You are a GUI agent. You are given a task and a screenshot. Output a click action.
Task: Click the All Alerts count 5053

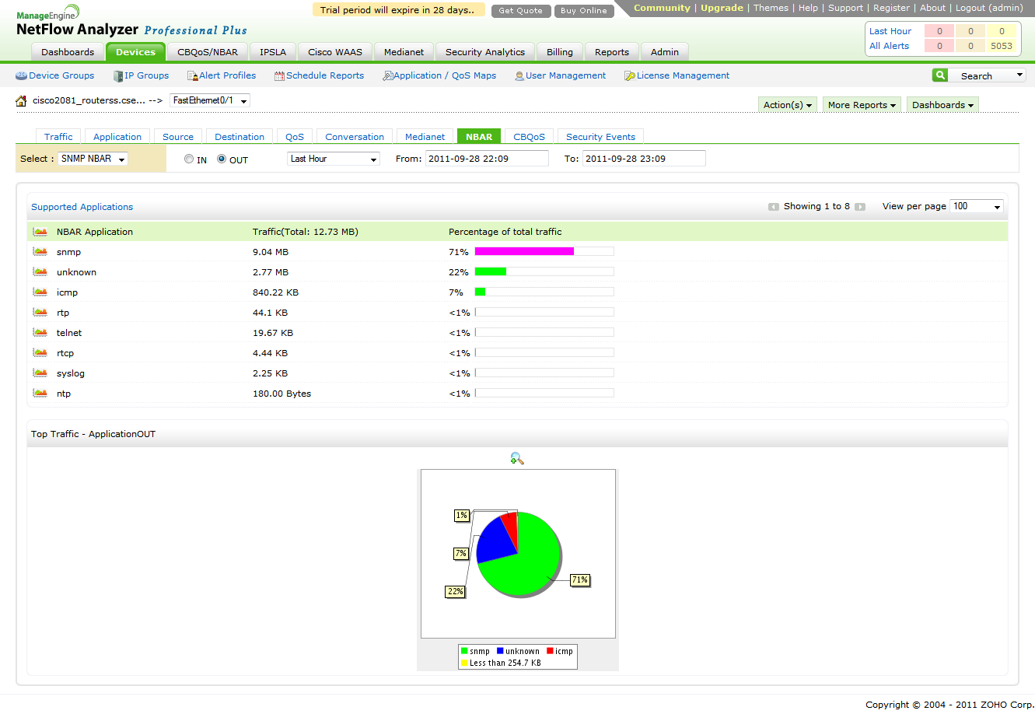pos(1002,46)
